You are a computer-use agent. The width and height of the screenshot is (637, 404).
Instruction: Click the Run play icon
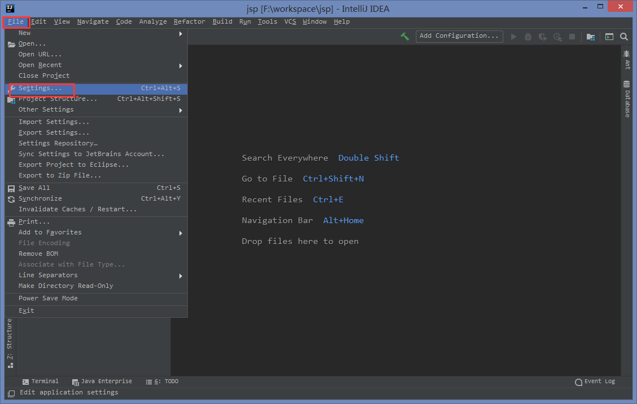(513, 37)
